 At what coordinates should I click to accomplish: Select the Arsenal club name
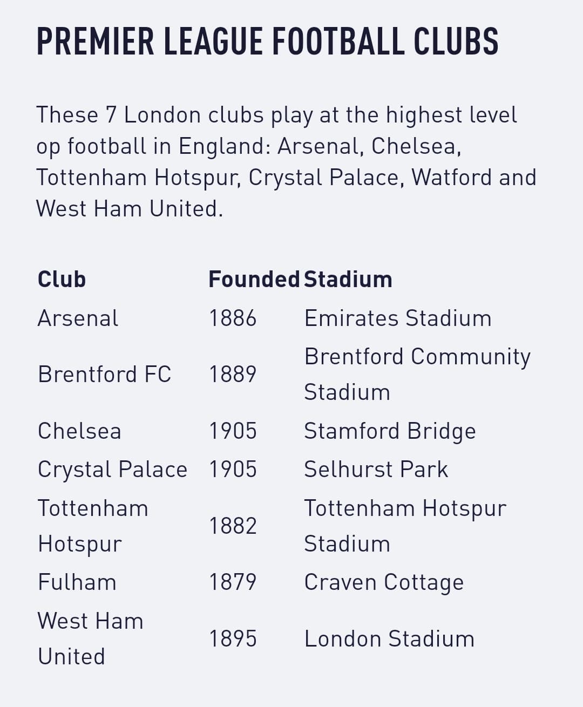(78, 318)
